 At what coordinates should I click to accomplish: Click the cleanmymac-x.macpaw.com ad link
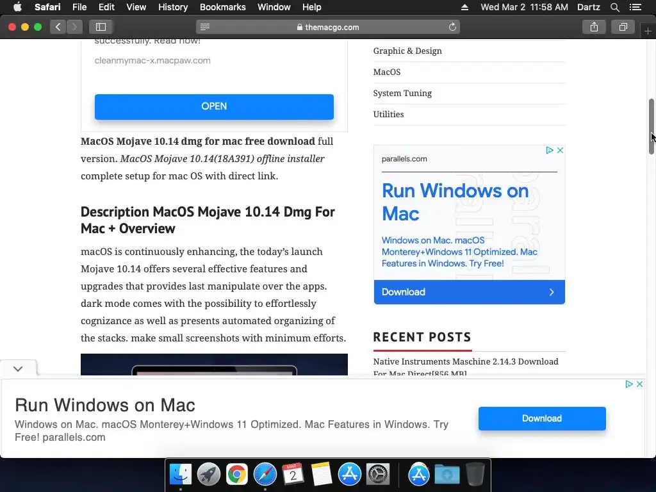coord(152,61)
